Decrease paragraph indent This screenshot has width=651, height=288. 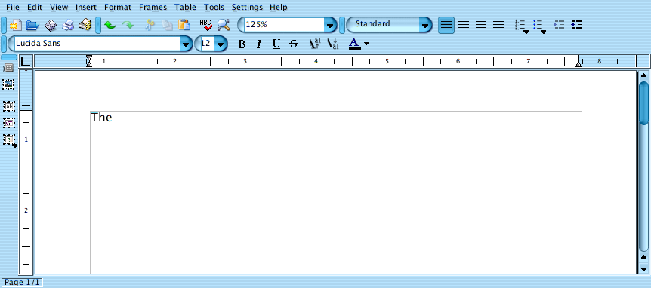[x=560, y=25]
